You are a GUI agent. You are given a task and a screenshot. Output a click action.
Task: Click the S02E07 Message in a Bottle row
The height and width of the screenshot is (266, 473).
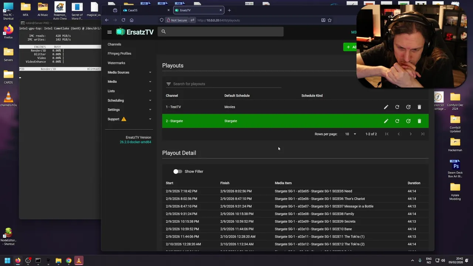(295, 207)
